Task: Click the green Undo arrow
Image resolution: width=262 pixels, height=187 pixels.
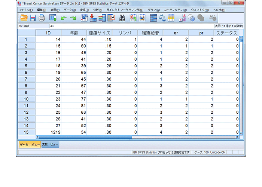Action: pyautogui.click(x=64, y=18)
